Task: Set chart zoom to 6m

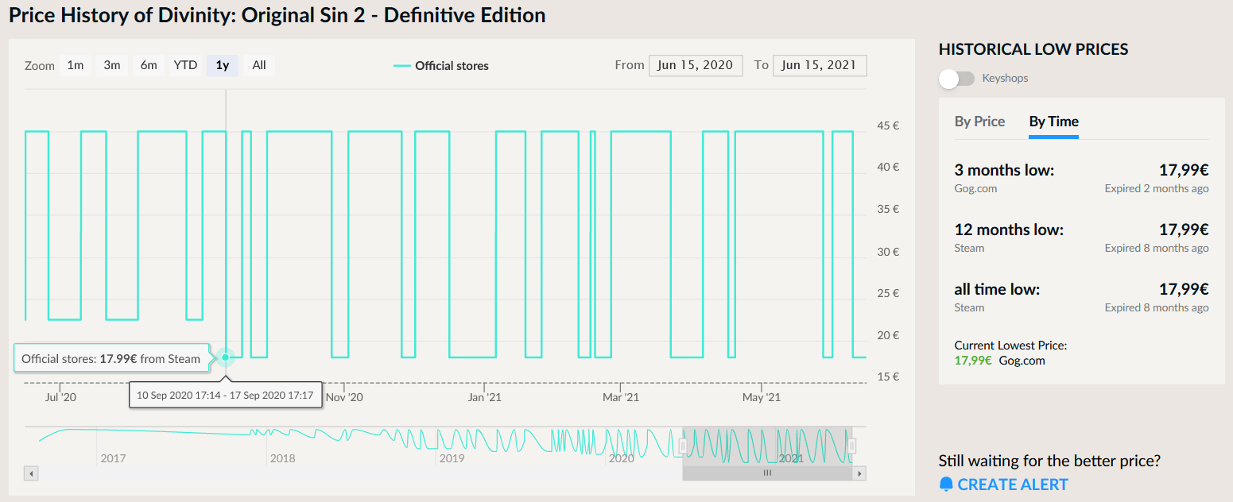Action: 149,65
